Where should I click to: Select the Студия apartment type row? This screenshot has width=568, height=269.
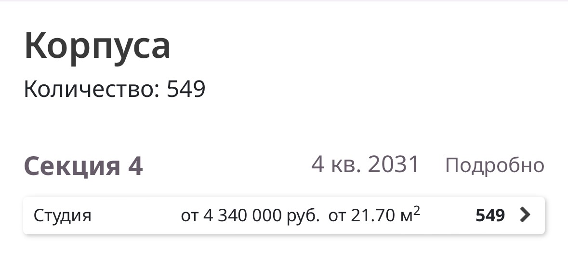point(284,215)
